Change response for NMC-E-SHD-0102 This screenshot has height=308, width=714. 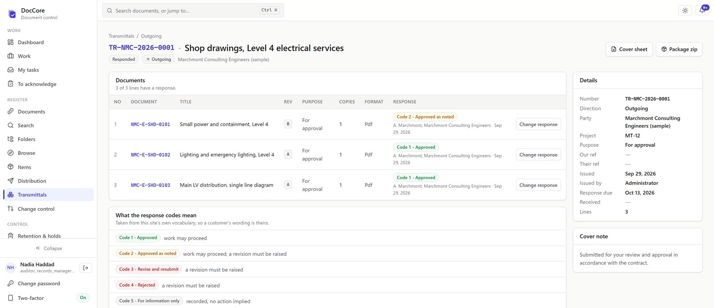point(538,154)
